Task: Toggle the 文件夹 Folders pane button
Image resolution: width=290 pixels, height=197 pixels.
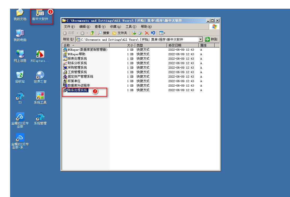Action: coord(120,33)
